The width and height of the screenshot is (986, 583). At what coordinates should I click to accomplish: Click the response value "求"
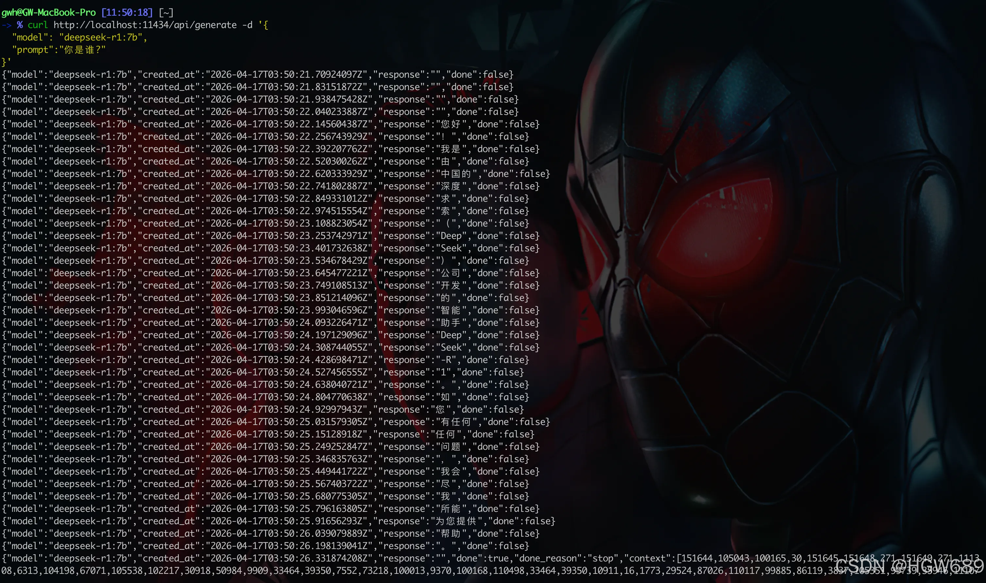point(445,199)
